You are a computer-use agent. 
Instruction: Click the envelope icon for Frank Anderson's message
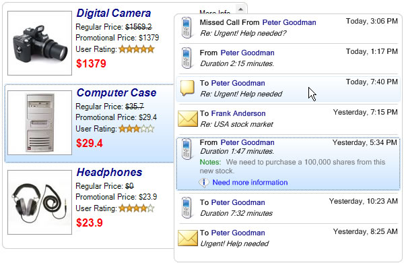[x=188, y=119]
